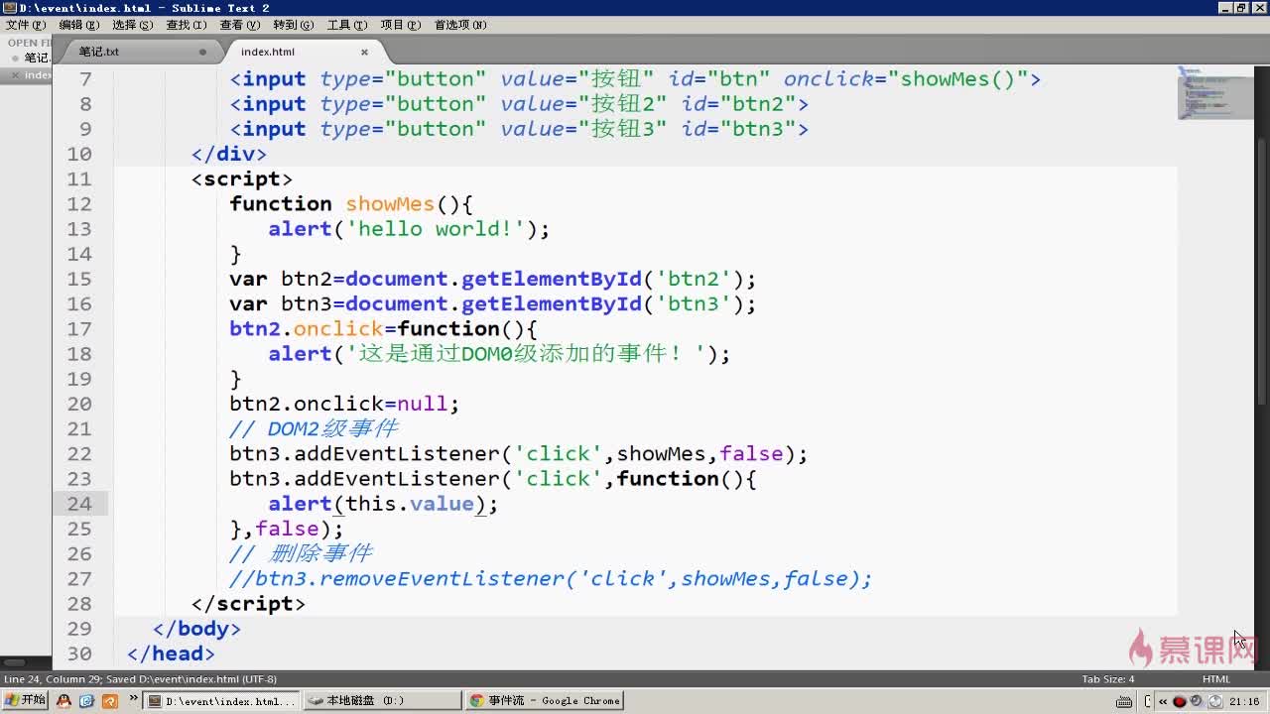1270x714 pixels.
Task: Click this.value on line 24
Action: click(410, 504)
